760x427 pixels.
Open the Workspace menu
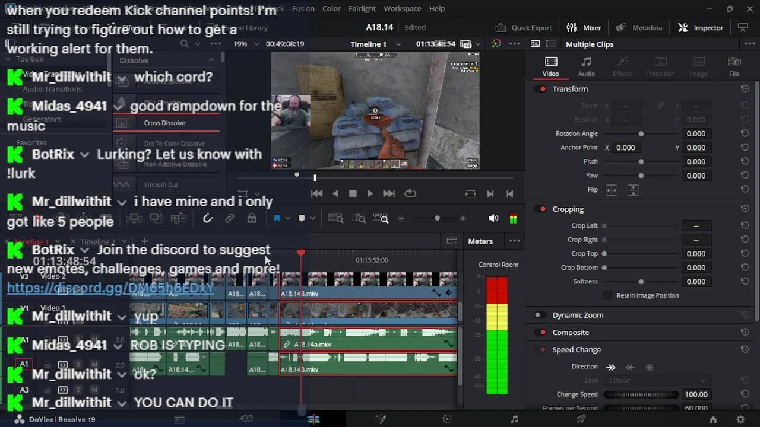(402, 9)
